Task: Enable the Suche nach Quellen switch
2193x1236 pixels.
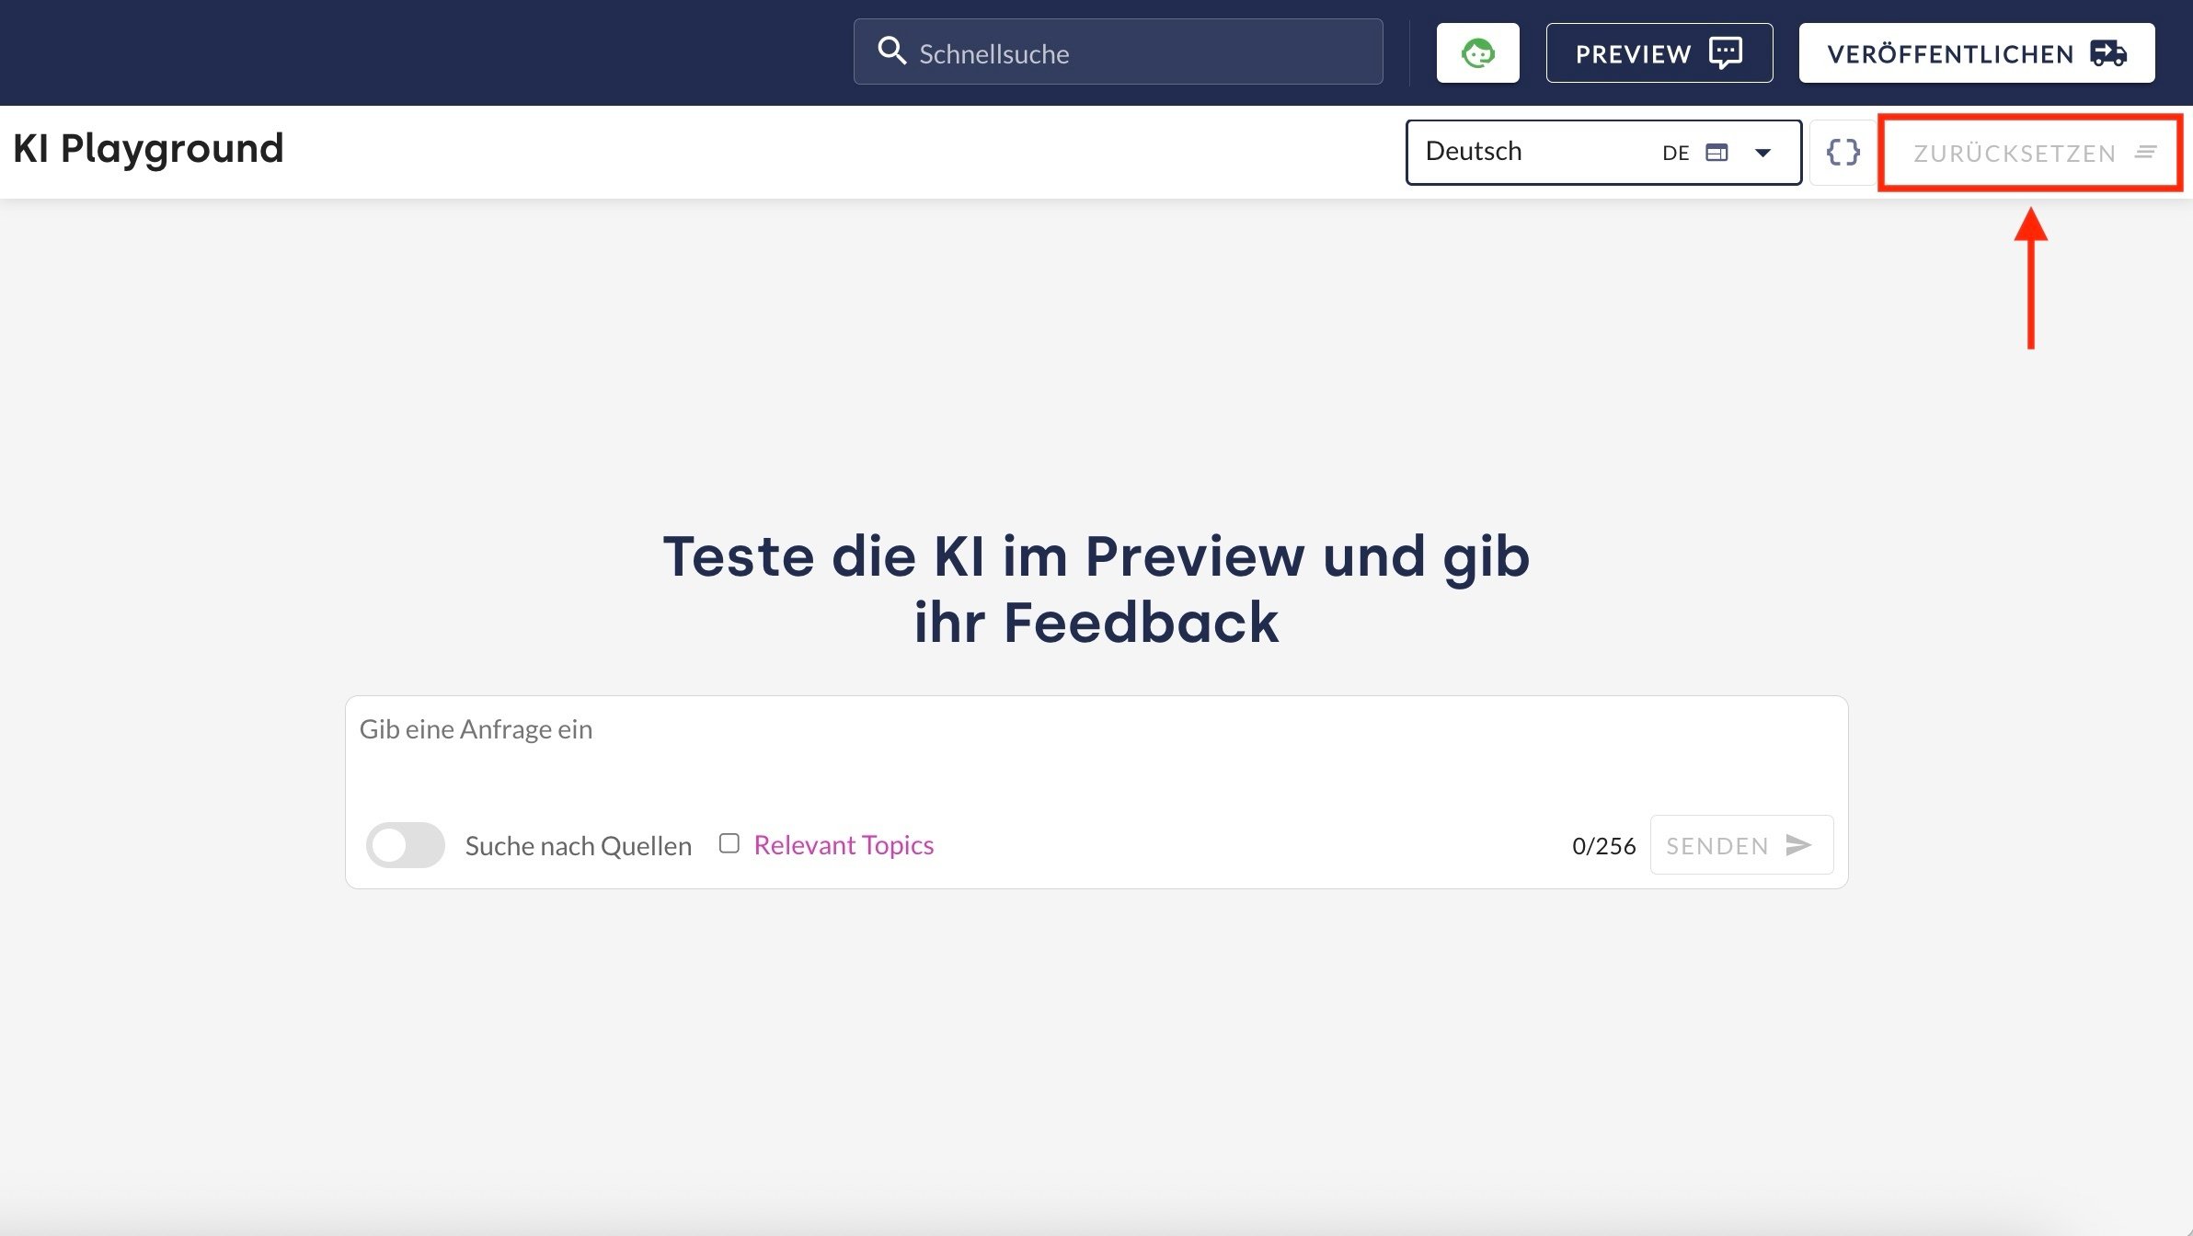Action: 405,845
